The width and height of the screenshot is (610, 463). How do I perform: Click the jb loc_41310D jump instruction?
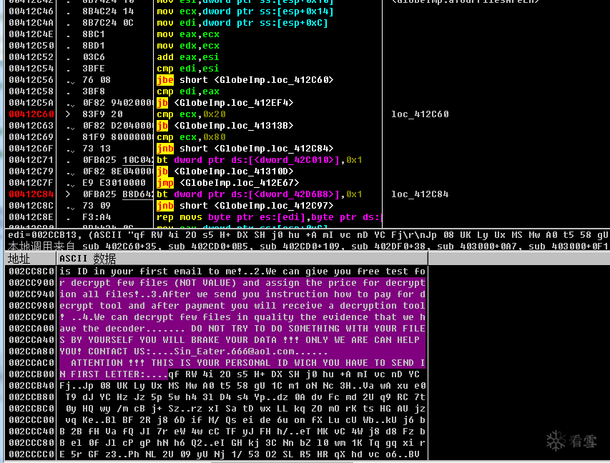click(225, 171)
